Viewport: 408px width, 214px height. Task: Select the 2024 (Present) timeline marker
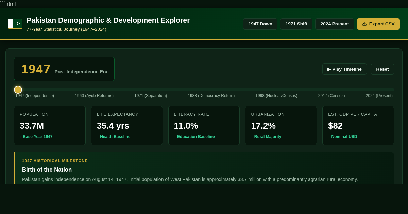379,96
